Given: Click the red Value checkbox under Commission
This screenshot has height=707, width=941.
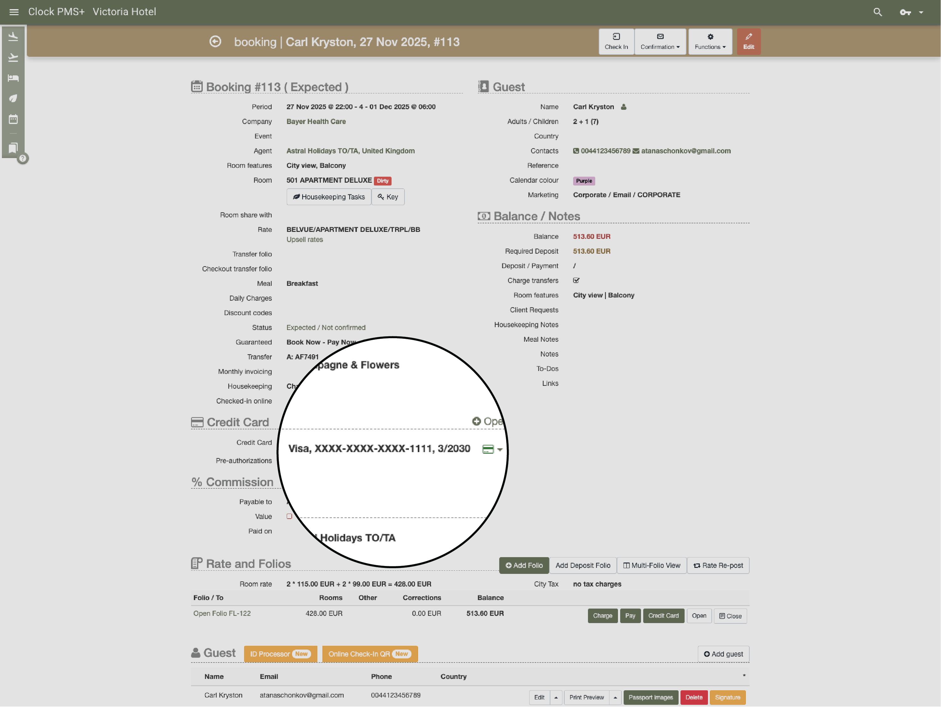Looking at the screenshot, I should [x=289, y=516].
